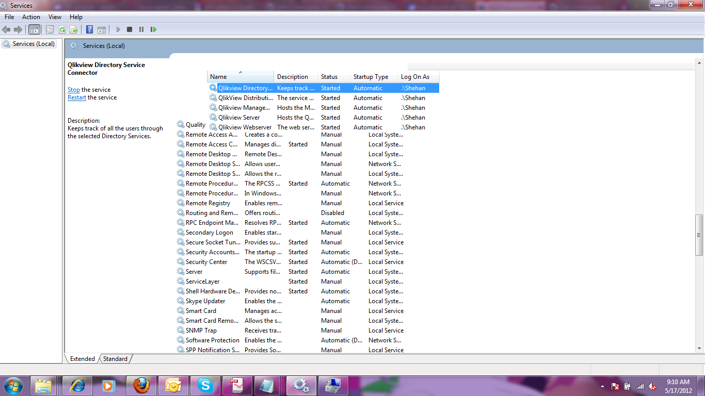The width and height of the screenshot is (705, 396).
Task: Sort by the Log On As column header
Action: click(419, 76)
